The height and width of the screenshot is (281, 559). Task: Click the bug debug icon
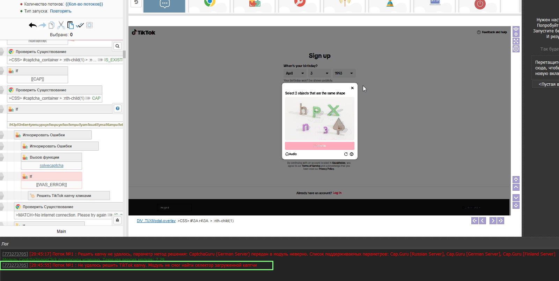[x=118, y=220]
